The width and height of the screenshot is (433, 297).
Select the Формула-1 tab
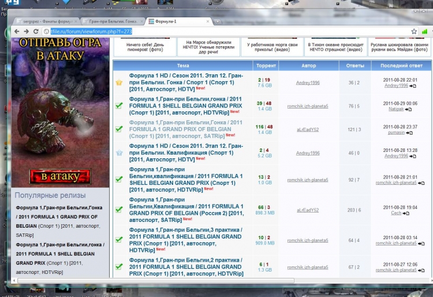tap(178, 21)
